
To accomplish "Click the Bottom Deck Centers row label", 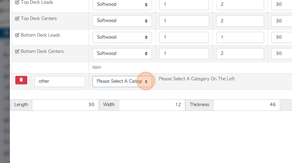I will click(x=42, y=51).
